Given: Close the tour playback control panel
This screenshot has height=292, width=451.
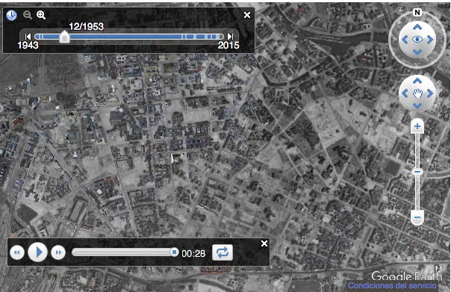Looking at the screenshot, I should pos(264,243).
